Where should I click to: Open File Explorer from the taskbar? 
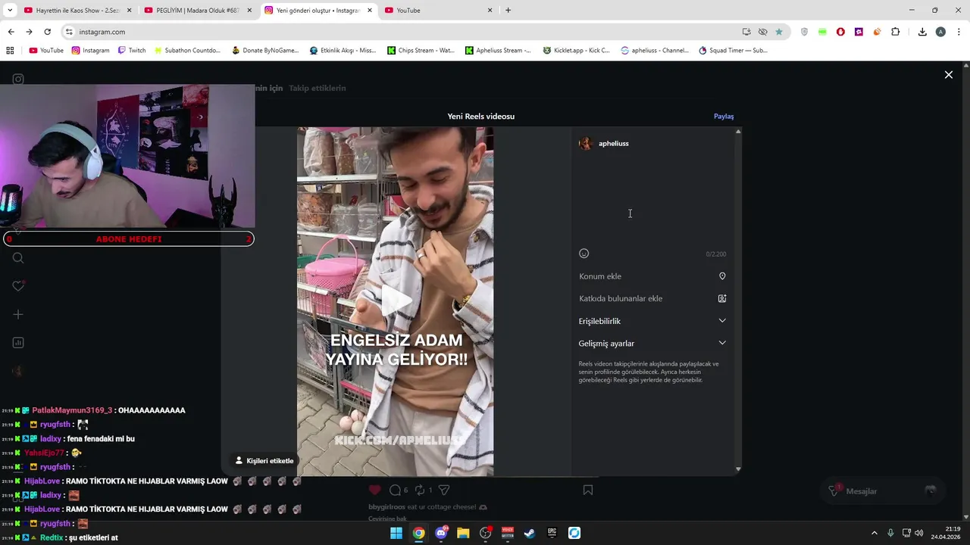point(463,533)
